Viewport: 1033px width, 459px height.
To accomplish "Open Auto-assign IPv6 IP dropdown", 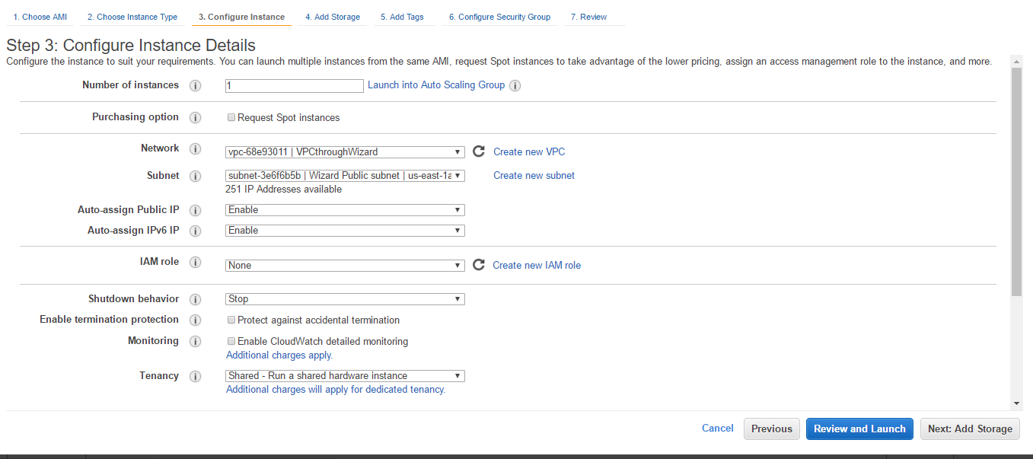I will 345,230.
